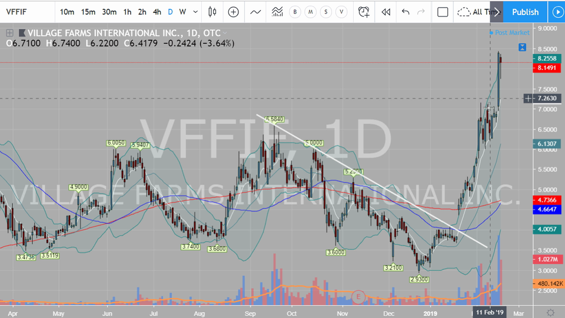565x318 pixels.
Task: Click the compare or add symbol plus icon
Action: pos(234,12)
